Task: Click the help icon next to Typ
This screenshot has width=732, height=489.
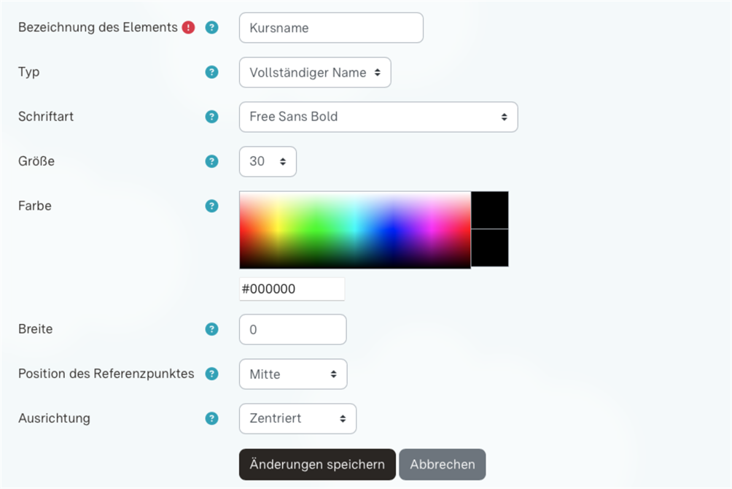Action: tap(211, 72)
